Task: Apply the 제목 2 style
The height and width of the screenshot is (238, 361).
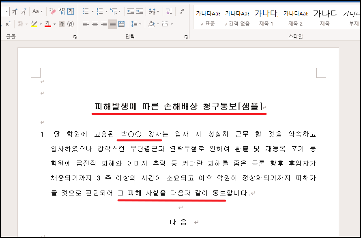Action: 295,17
